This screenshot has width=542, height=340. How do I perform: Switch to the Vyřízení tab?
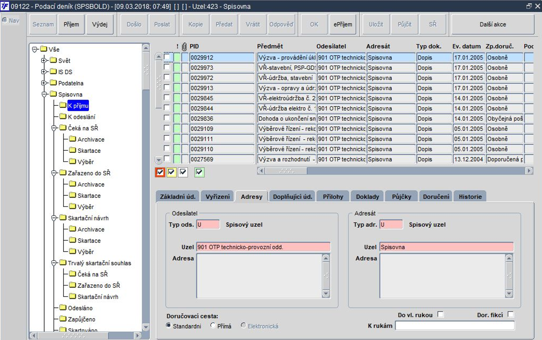[217, 197]
